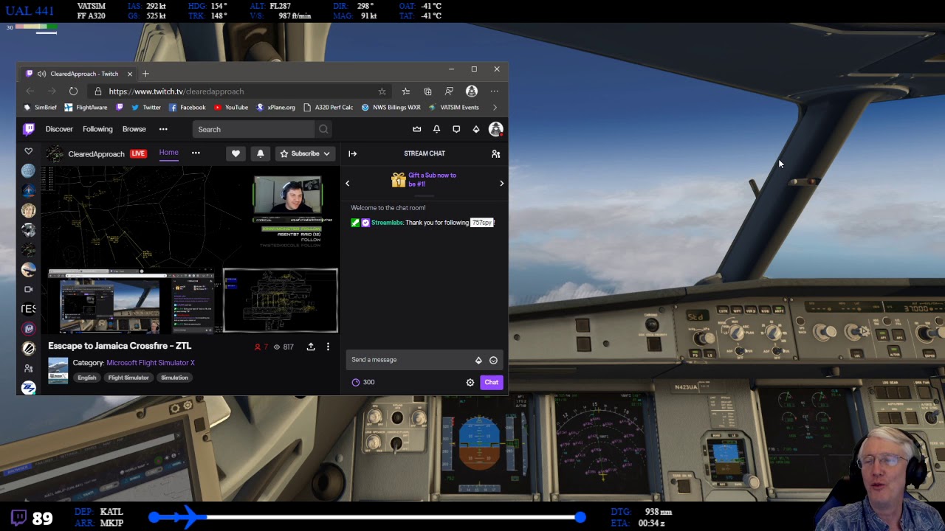Open the Discover menu item
945x531 pixels.
(x=59, y=129)
